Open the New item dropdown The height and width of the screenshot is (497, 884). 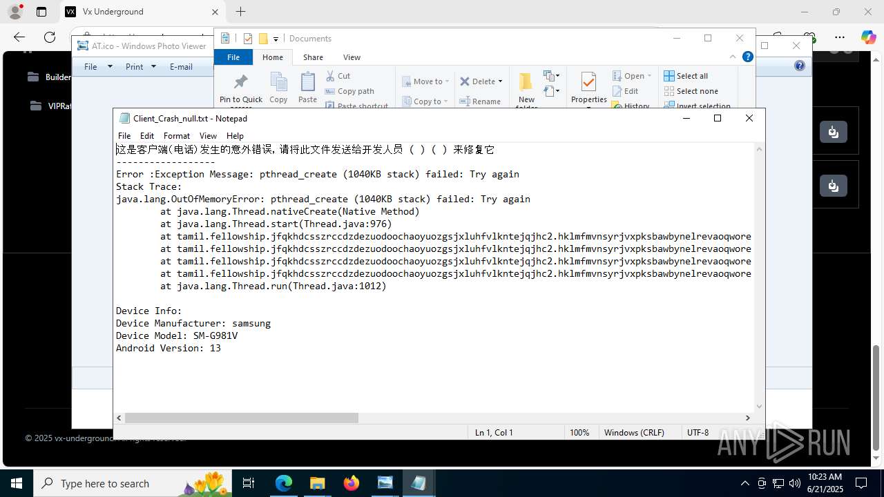tap(551, 76)
